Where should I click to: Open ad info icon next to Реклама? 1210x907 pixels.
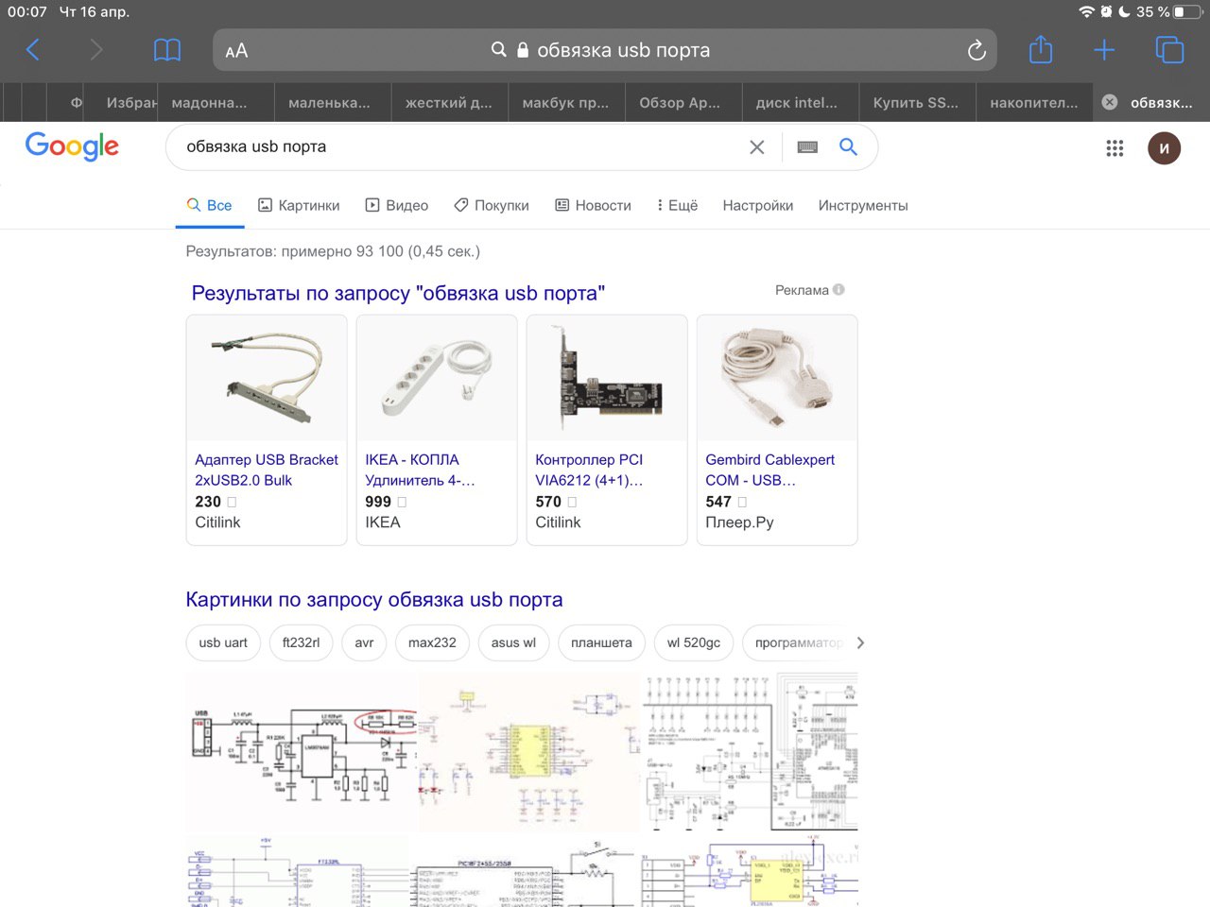click(838, 290)
